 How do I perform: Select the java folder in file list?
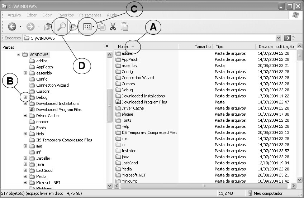coord(122,156)
